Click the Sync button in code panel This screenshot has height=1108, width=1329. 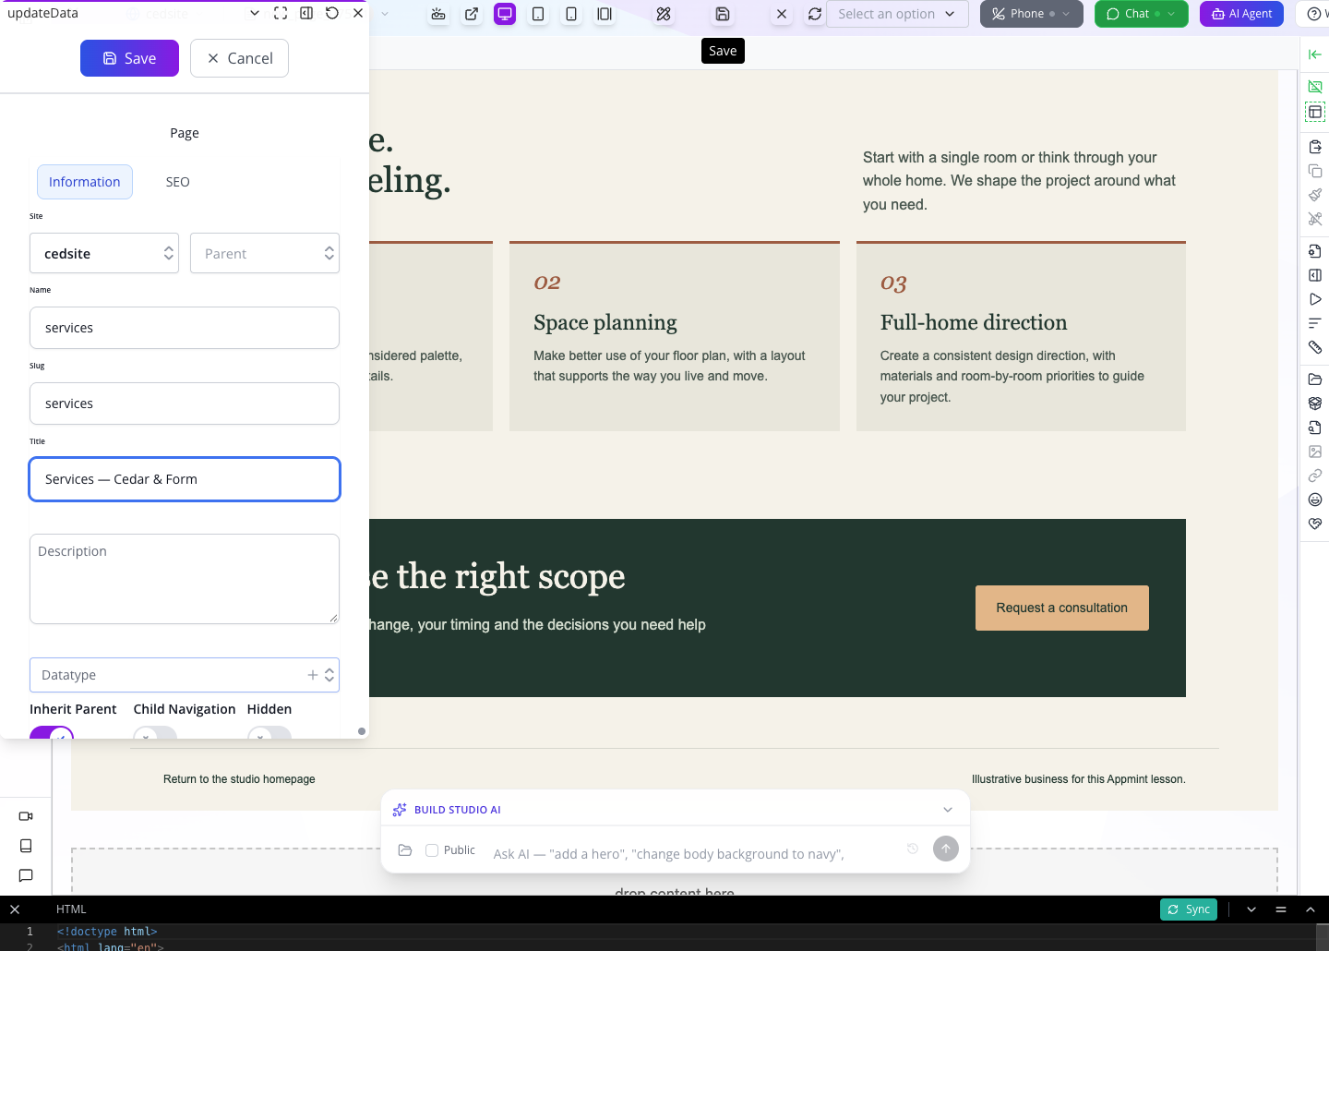pyautogui.click(x=1189, y=909)
